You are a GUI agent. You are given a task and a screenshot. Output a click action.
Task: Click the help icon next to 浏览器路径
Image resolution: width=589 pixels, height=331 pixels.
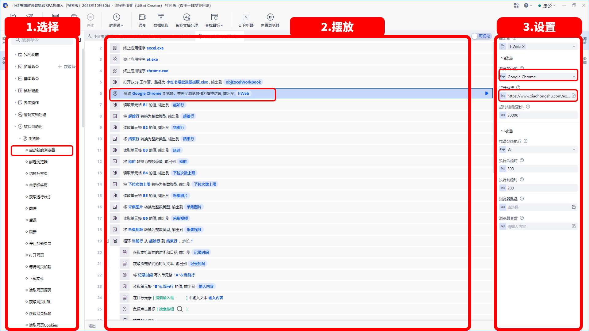[x=522, y=199]
